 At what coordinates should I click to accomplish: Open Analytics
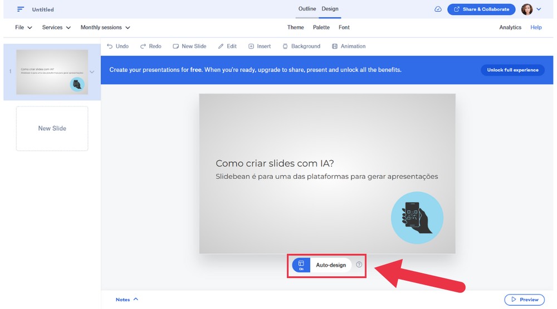tap(510, 27)
